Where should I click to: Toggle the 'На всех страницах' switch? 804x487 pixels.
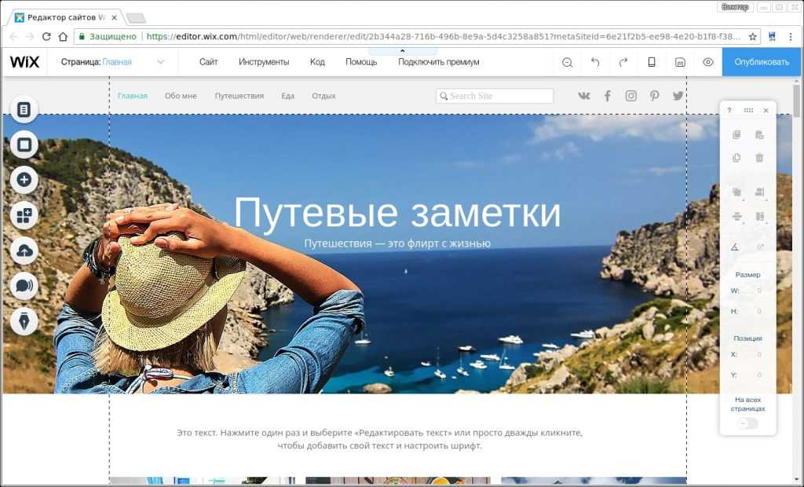coord(747,423)
